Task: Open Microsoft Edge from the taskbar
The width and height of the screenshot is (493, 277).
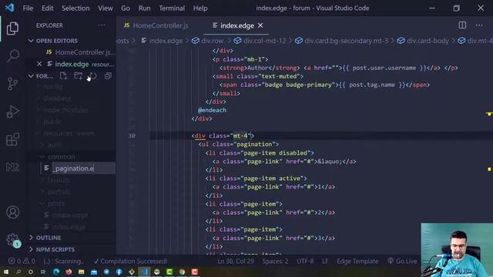Action: [x=56, y=272]
